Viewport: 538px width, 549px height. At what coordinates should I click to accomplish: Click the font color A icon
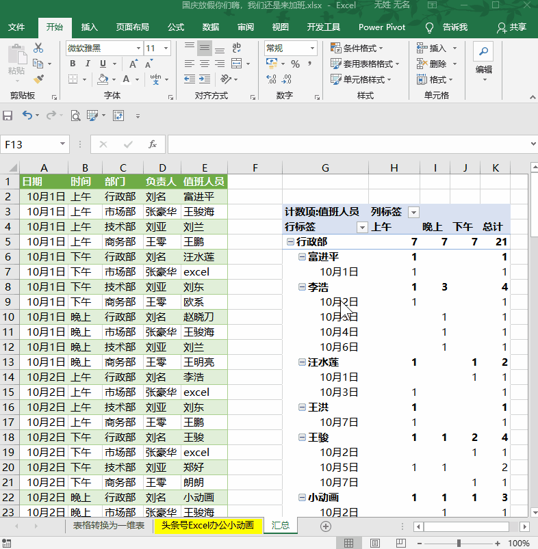126,79
